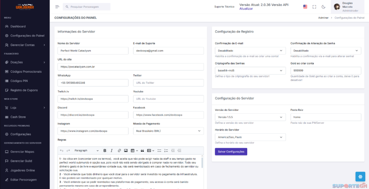Expand the Moeda de Pagamento dropdown

(168, 131)
